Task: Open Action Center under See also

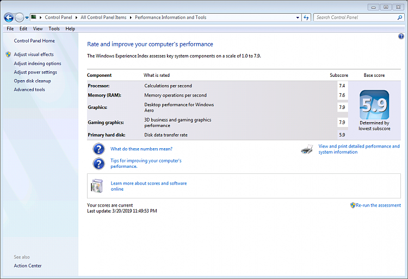Action: (28, 266)
